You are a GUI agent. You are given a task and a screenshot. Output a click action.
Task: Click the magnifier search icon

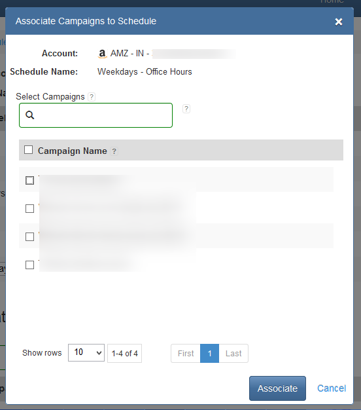pyautogui.click(x=30, y=115)
